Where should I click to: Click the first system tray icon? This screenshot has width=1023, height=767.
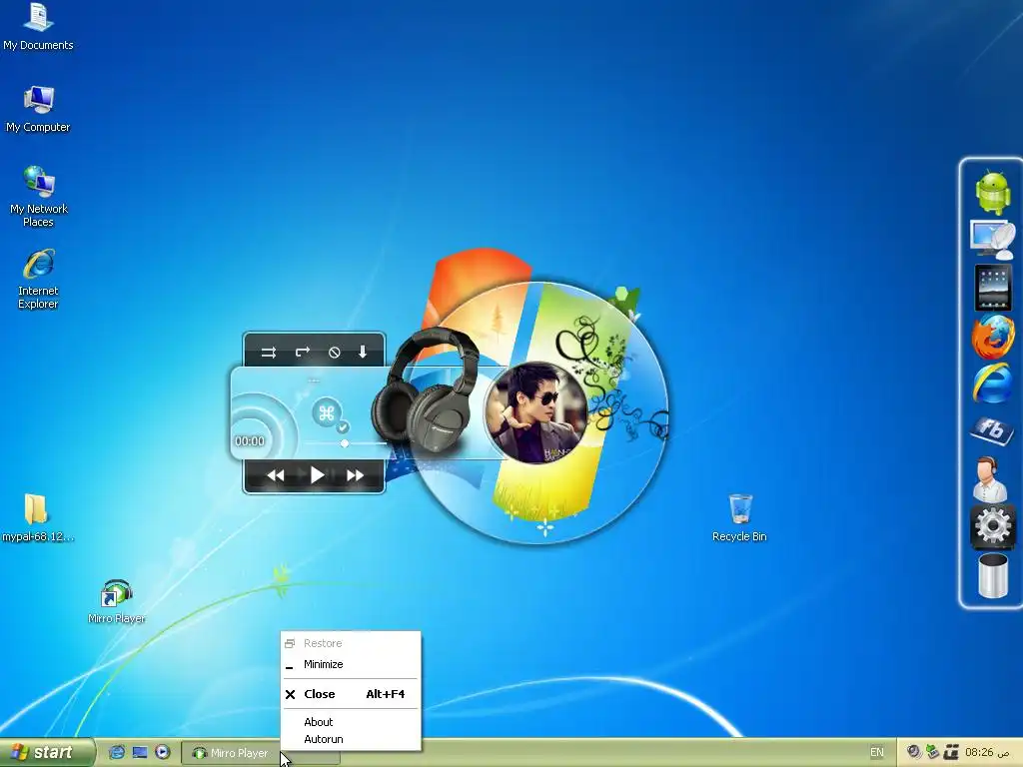tap(914, 752)
